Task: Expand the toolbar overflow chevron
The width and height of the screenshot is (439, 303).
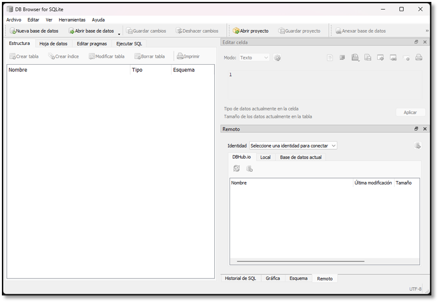Action: [x=427, y=31]
